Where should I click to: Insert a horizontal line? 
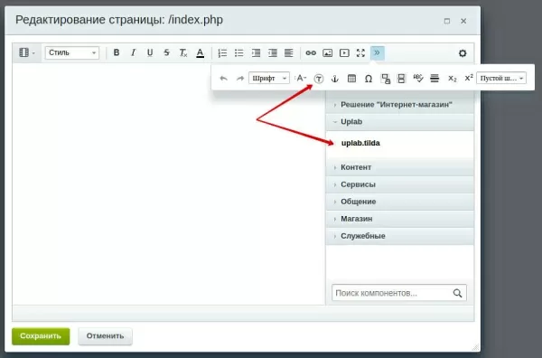(x=435, y=79)
